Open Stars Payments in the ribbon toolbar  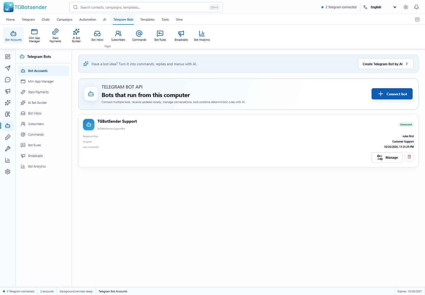click(x=55, y=36)
